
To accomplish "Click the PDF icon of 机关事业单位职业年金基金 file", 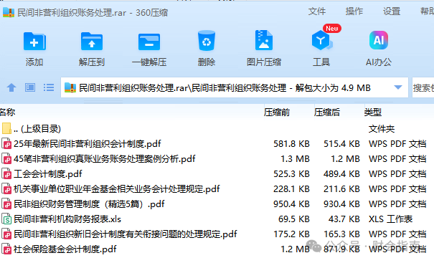I will [x=6, y=189].
